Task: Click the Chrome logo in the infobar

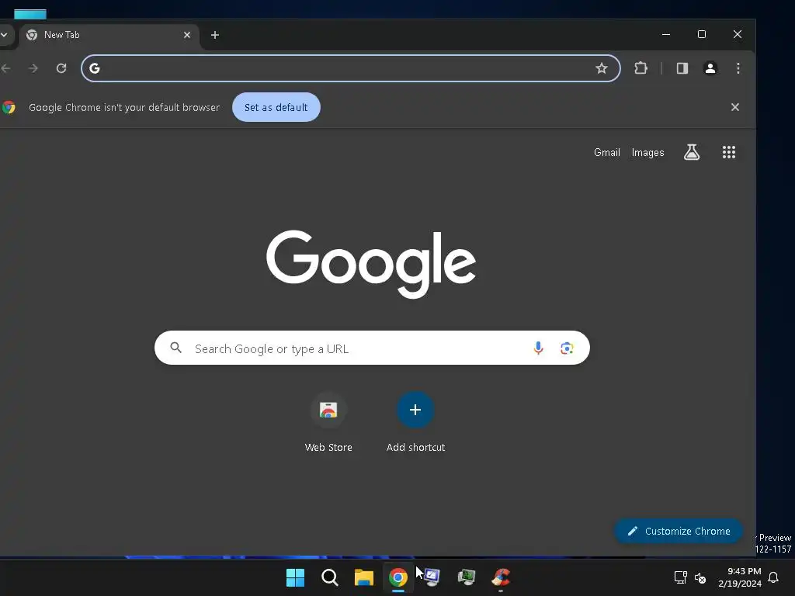Action: 9,107
